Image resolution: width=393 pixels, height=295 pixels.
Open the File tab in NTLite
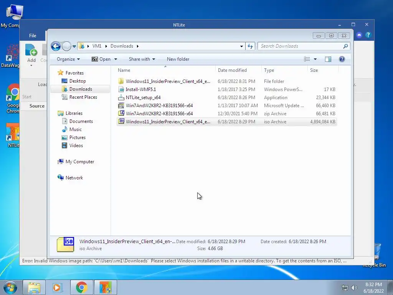point(33,36)
